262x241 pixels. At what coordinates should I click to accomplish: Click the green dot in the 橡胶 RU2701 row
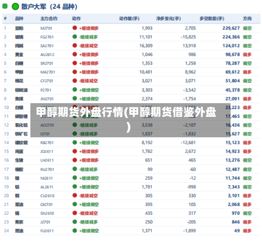point(75,169)
